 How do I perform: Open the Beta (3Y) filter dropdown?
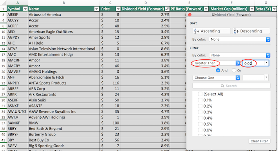[274, 9]
